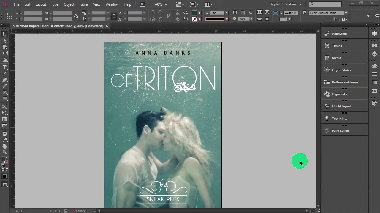Open the Liquid Layout panel
Image resolution: width=380 pixels, height=213 pixels.
point(345,106)
